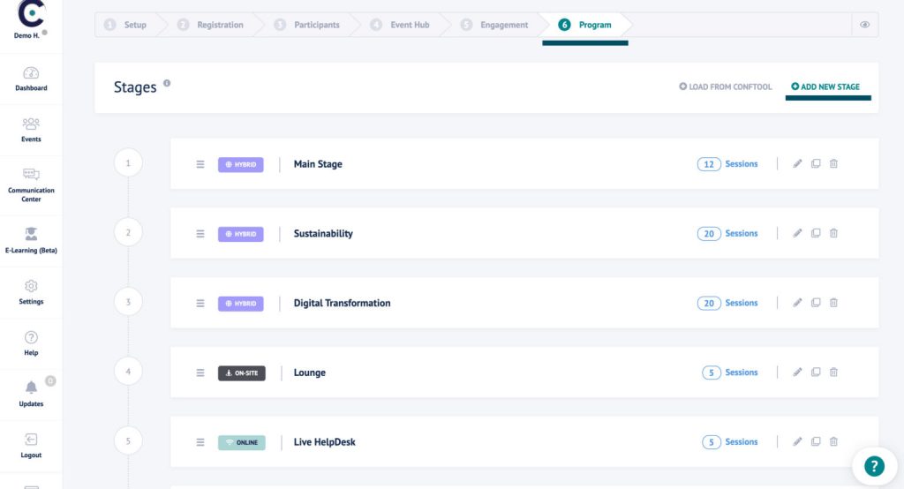
Task: Edit the Lounge stage
Action: [x=797, y=372]
